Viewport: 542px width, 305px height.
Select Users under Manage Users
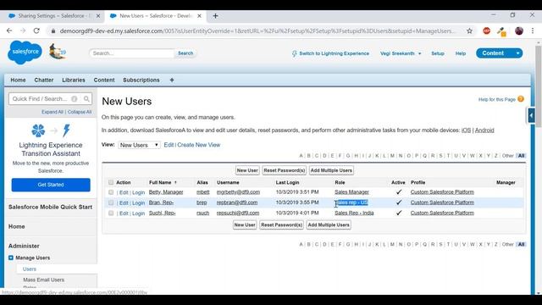[30, 269]
